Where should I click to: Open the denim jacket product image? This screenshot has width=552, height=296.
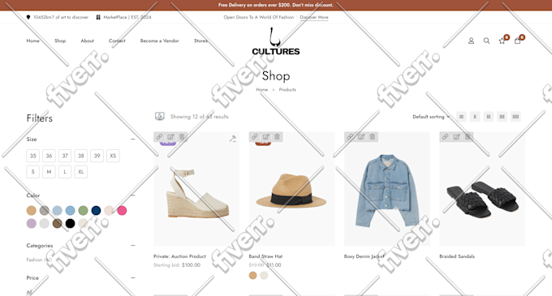point(387,189)
